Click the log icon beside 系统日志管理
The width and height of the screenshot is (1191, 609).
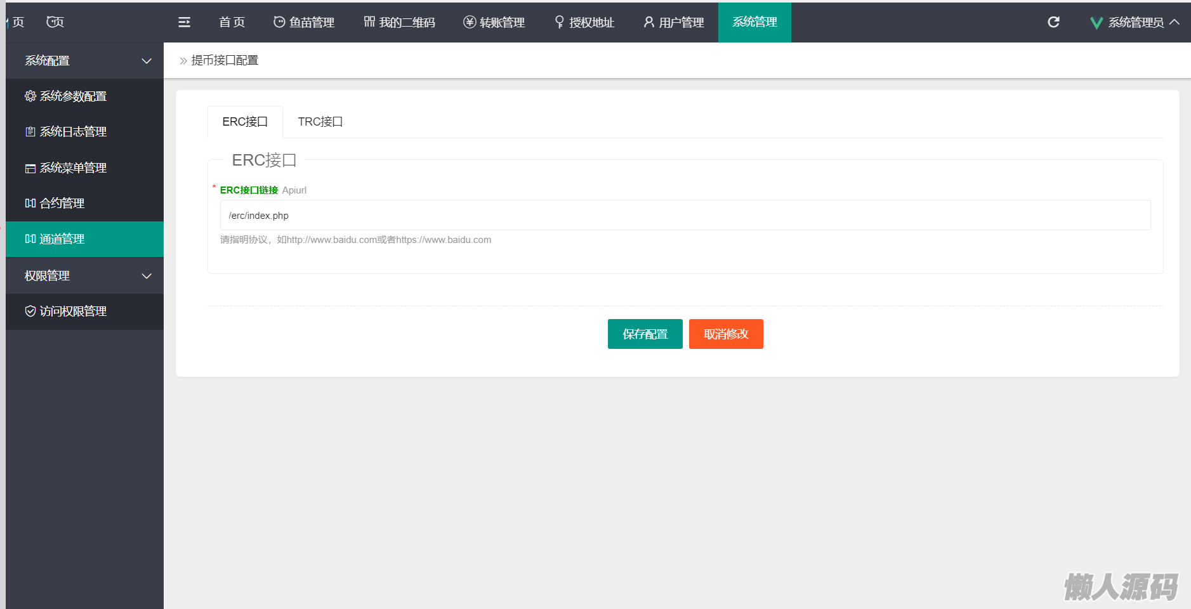click(x=30, y=132)
